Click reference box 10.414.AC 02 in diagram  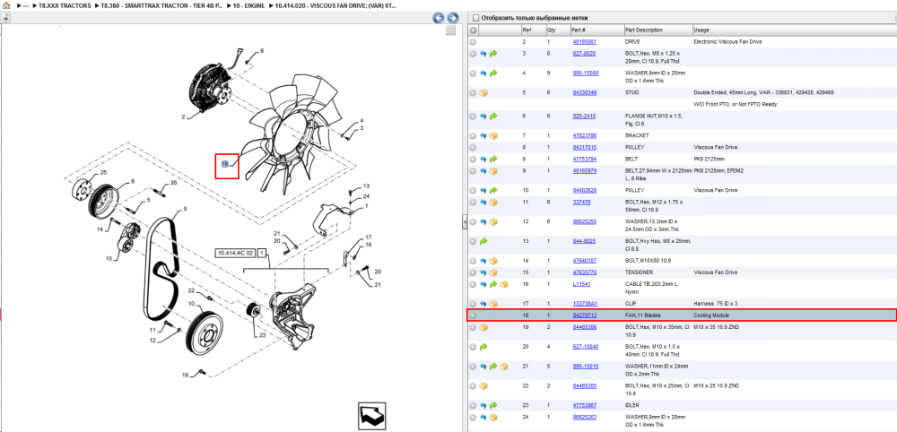pyautogui.click(x=234, y=253)
